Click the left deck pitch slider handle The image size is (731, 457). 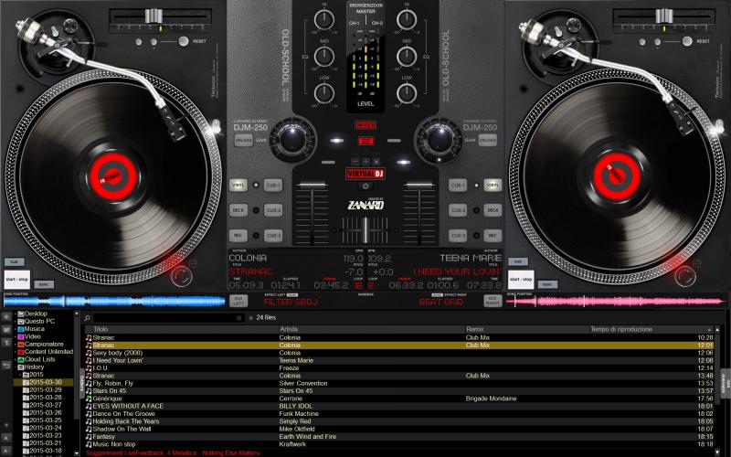[x=154, y=16]
